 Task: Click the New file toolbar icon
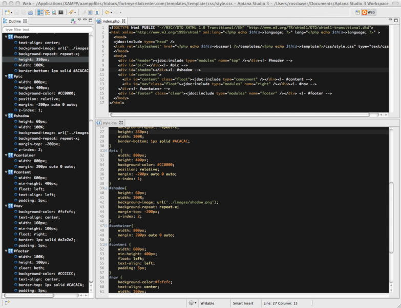[7, 12]
